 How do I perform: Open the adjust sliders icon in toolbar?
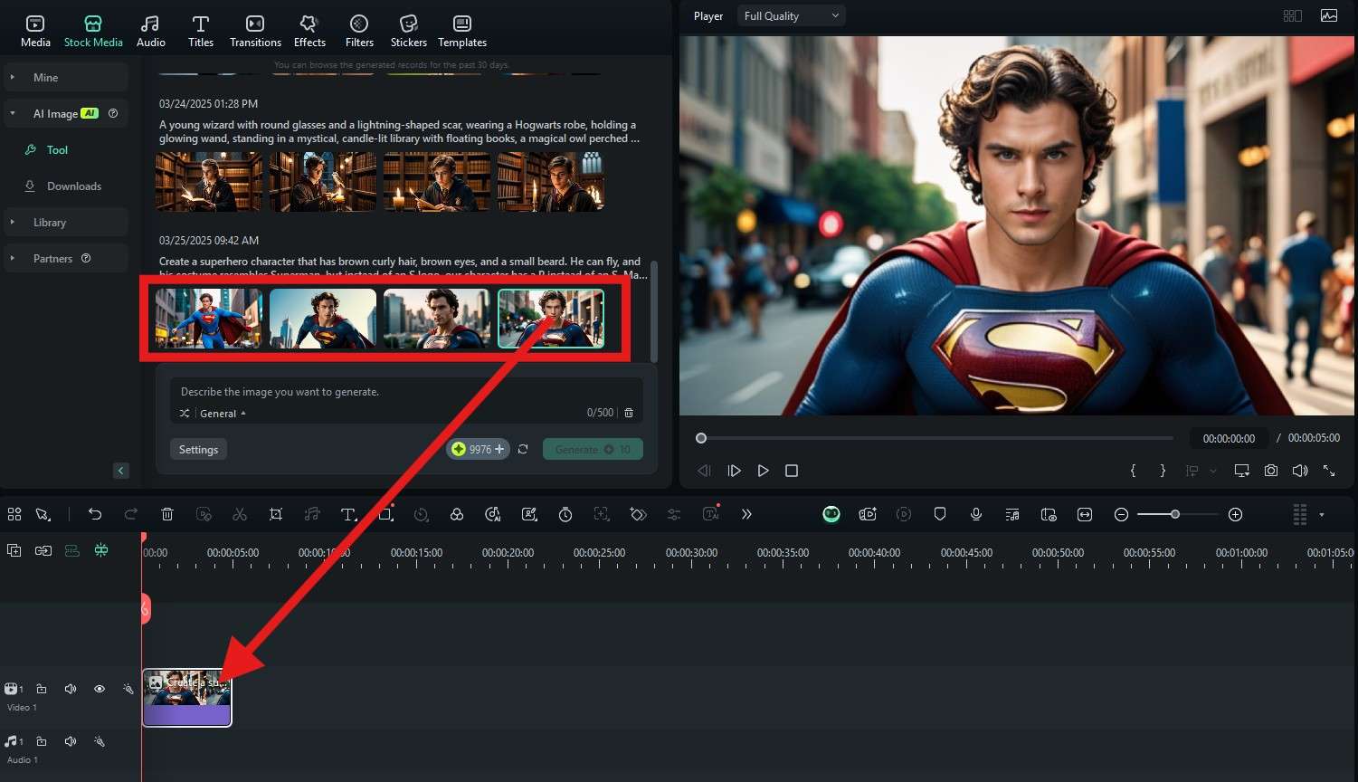(674, 514)
